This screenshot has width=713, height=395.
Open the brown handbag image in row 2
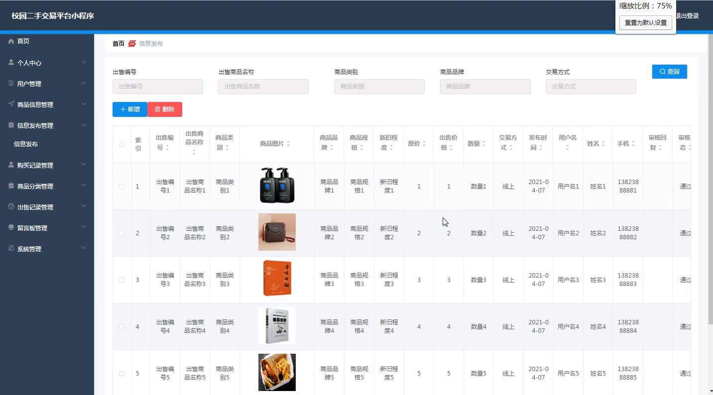[x=277, y=232]
